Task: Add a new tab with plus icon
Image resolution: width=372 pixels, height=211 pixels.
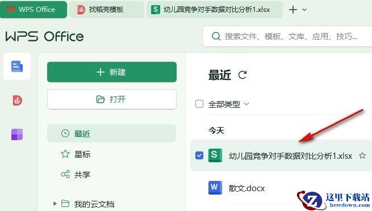Action: click(293, 10)
